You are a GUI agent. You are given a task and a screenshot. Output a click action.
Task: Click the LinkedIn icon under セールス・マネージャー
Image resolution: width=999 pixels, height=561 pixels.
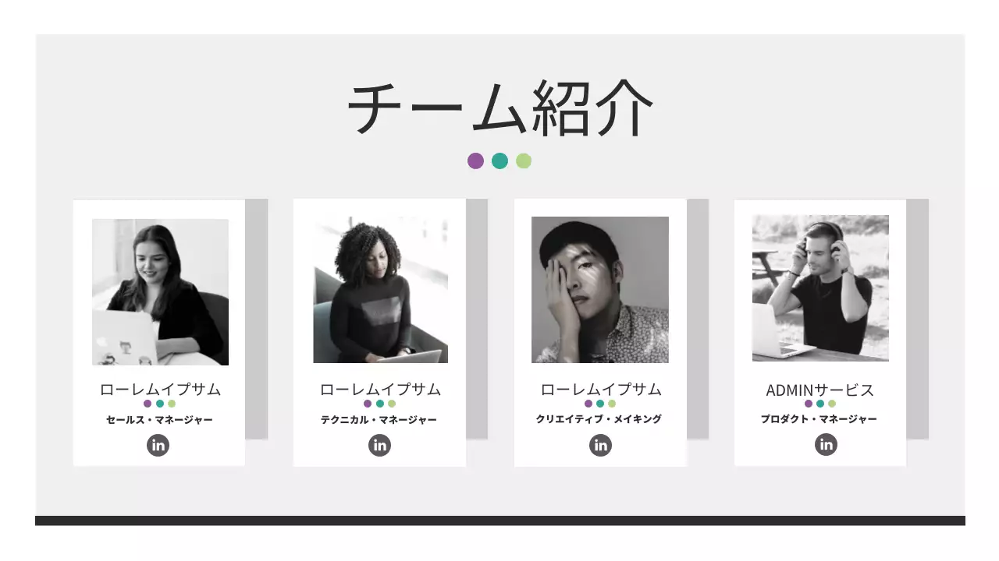point(158,446)
